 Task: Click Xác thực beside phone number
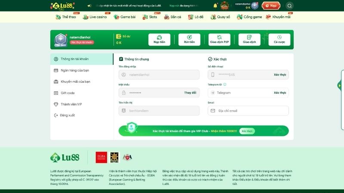tap(279, 75)
